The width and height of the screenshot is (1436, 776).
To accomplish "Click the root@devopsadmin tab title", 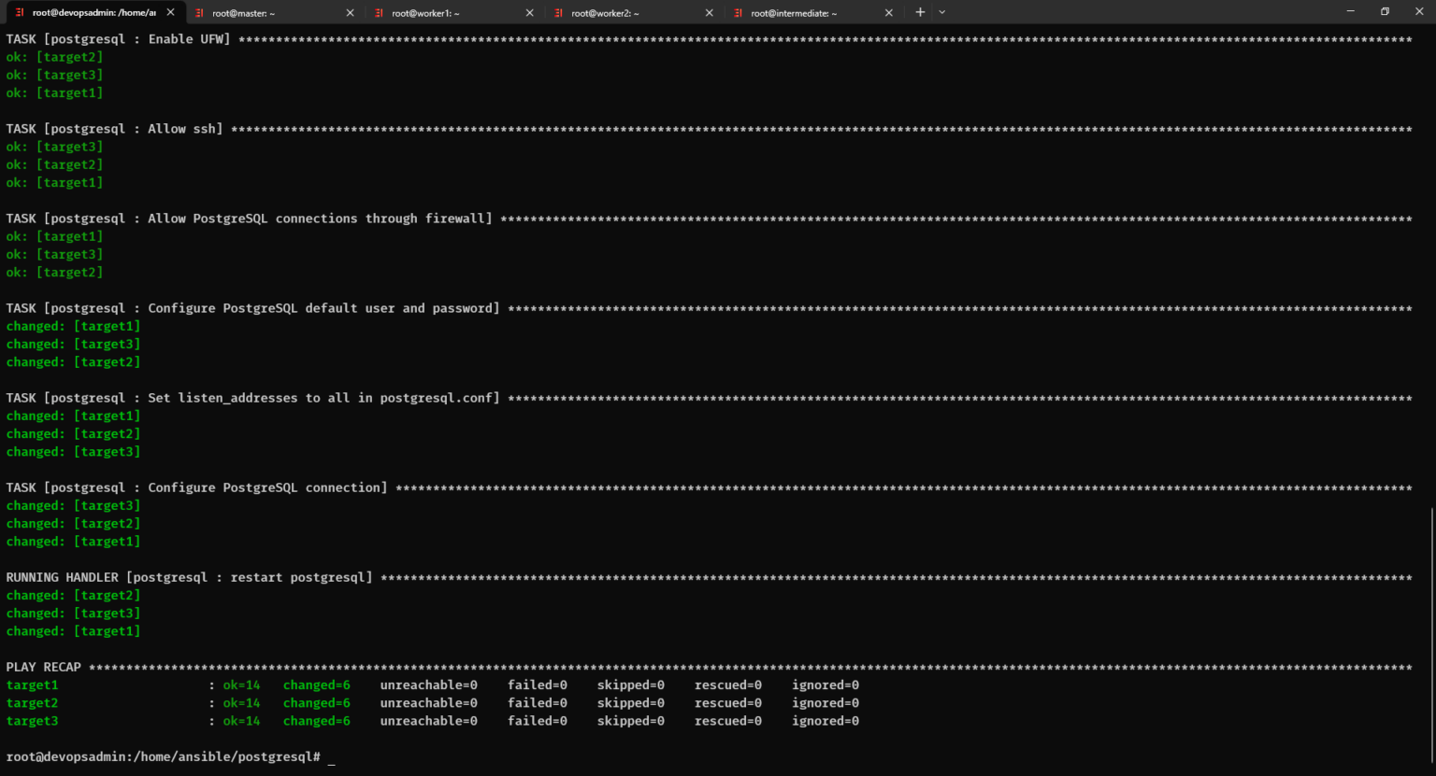I will coord(93,13).
